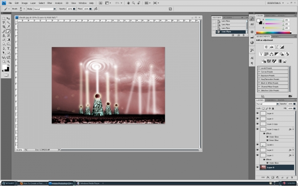Select the Path Selection tool
This screenshot has height=186, width=298.
3,53
